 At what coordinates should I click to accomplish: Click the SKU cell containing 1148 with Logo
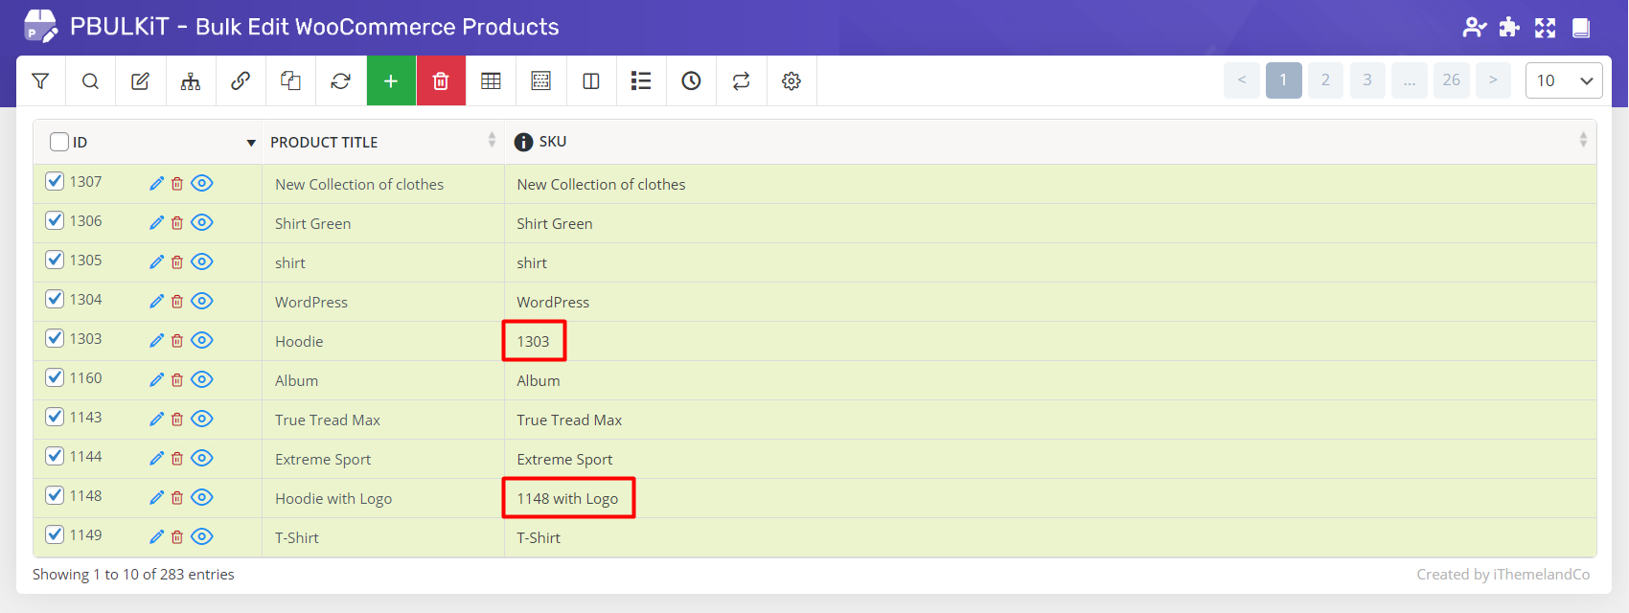coord(567,498)
